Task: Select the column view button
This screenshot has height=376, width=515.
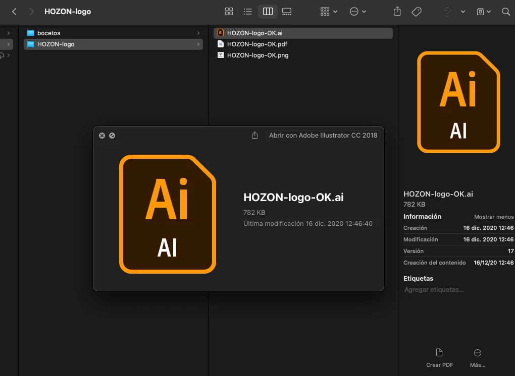Action: [x=268, y=12]
